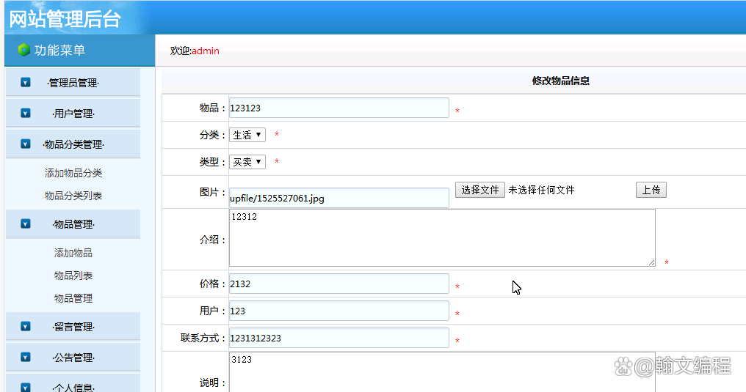This screenshot has width=746, height=392.
Task: Click the arrow icon next to 管理员管理
Action: [x=26, y=83]
